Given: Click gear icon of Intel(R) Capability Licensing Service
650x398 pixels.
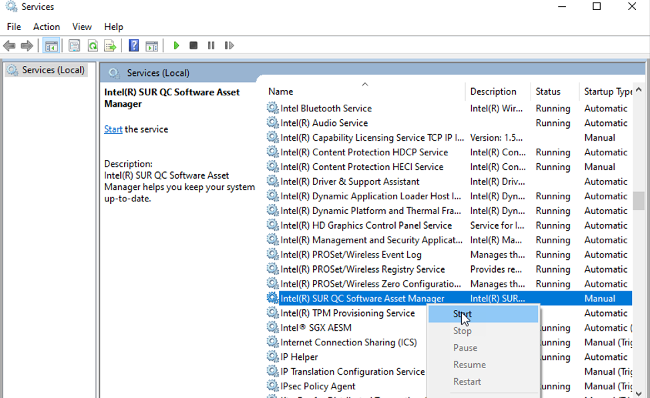Looking at the screenshot, I should pos(272,137).
